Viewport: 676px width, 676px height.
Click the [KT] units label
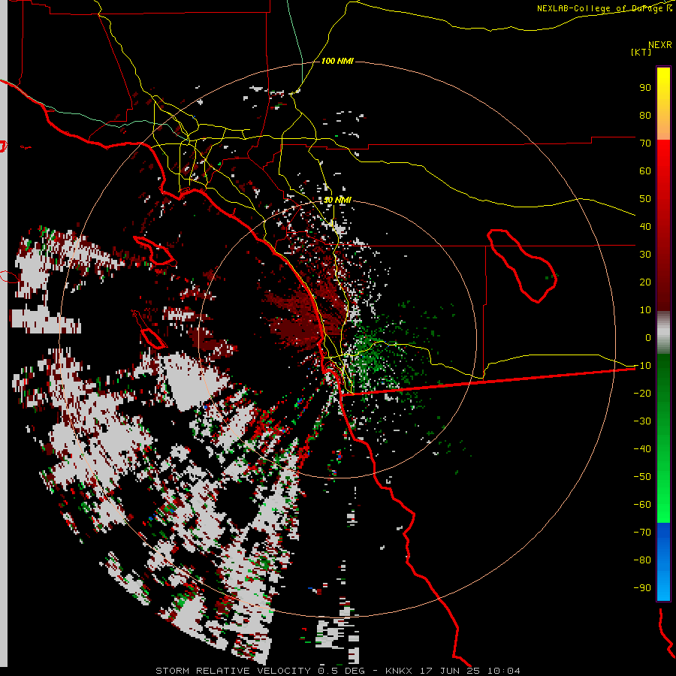[641, 52]
